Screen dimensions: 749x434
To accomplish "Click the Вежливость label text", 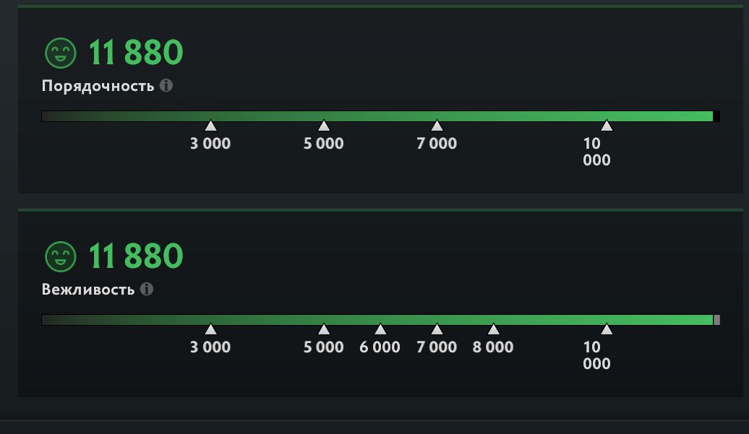I will click(x=88, y=290).
